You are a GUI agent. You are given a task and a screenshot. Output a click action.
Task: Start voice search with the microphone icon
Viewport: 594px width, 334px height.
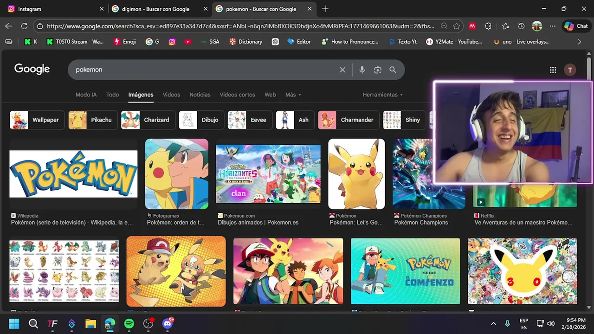tap(362, 70)
